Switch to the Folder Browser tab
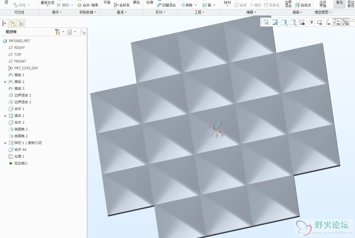 [12, 24]
